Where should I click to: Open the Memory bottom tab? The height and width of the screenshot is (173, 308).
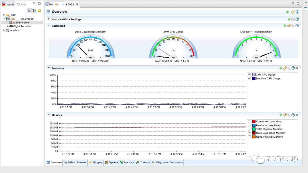click(127, 162)
